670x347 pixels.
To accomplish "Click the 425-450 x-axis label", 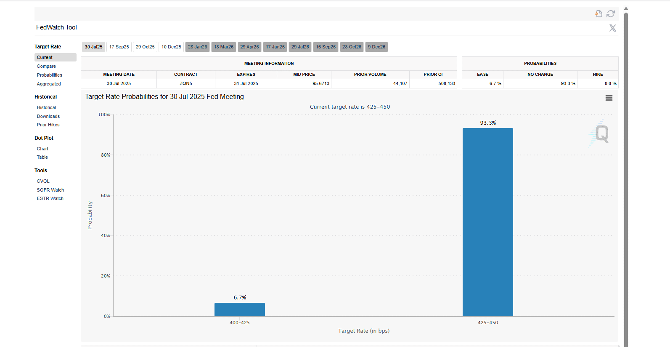I will click(488, 323).
